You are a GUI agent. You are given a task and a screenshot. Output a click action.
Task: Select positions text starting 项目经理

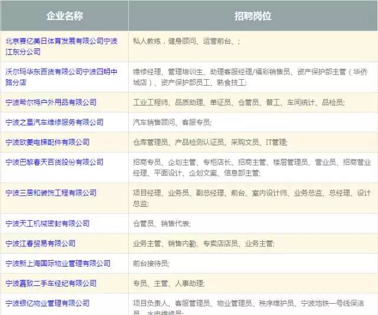[x=252, y=198]
